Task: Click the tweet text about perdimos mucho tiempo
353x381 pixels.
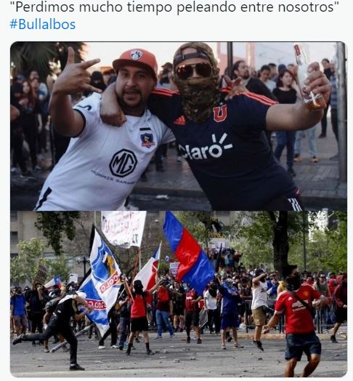Action: pos(176,7)
